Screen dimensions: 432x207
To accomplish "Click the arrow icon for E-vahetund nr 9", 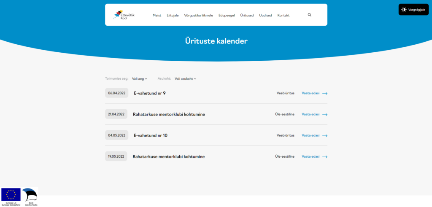I will coord(325,93).
